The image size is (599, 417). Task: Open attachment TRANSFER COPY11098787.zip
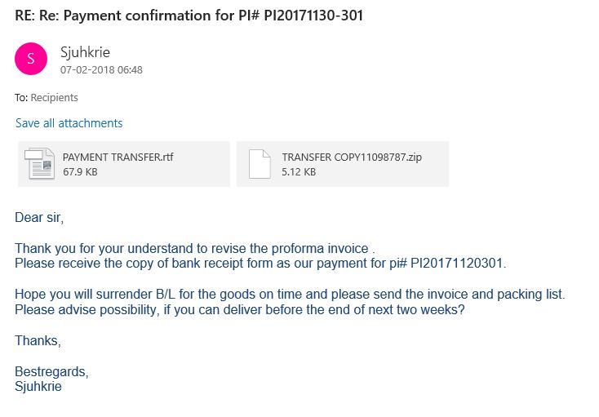pos(343,164)
